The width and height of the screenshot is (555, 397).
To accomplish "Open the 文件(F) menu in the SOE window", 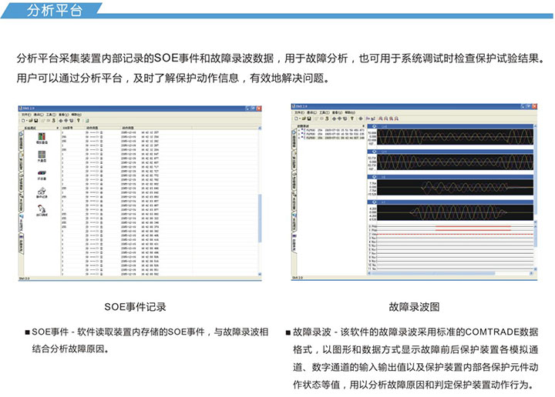I will 24,114.
